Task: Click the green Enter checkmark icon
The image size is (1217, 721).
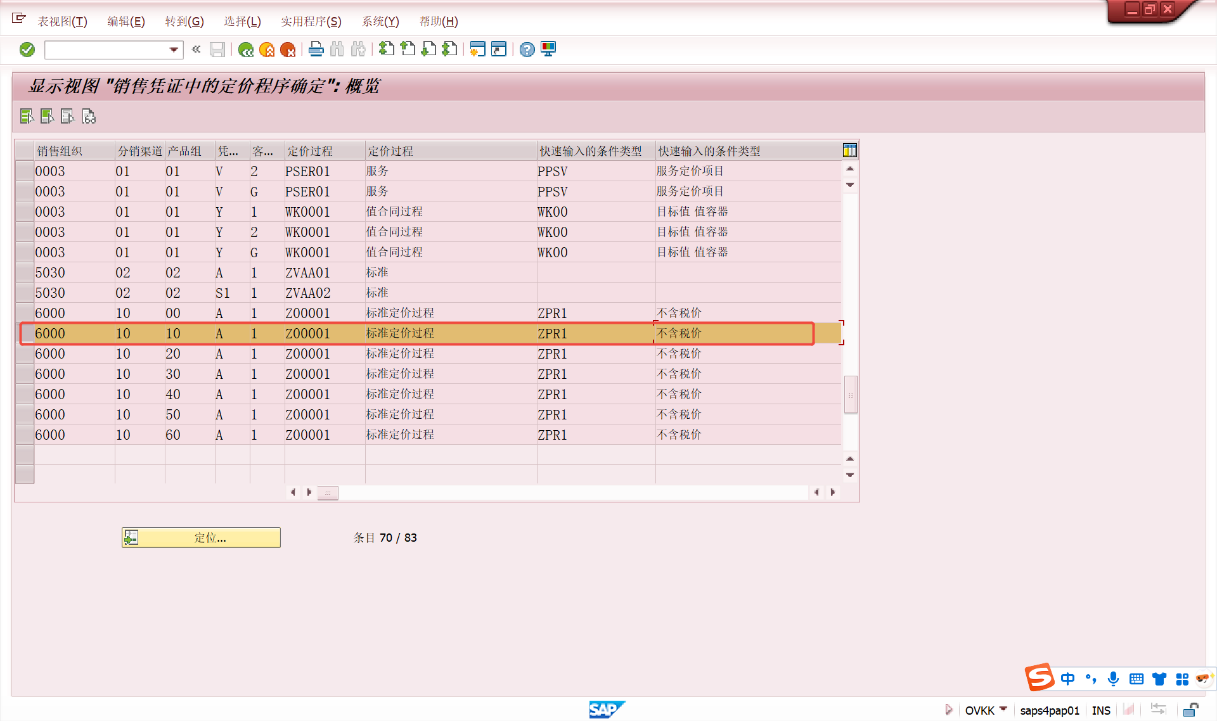Action: pos(27,49)
